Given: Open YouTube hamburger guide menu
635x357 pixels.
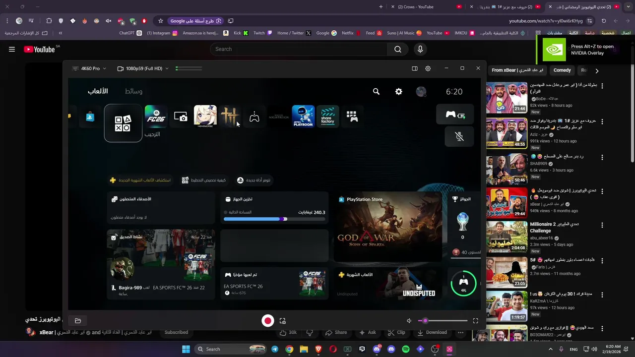Looking at the screenshot, I should tap(12, 49).
